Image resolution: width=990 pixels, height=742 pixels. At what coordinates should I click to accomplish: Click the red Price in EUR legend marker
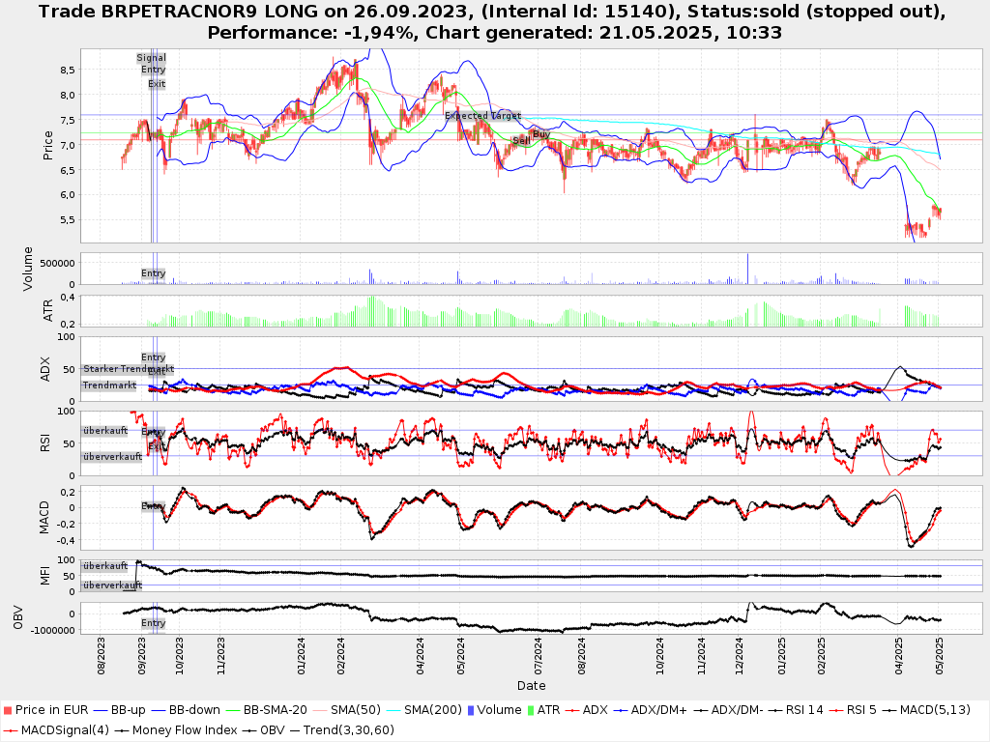click(x=9, y=710)
